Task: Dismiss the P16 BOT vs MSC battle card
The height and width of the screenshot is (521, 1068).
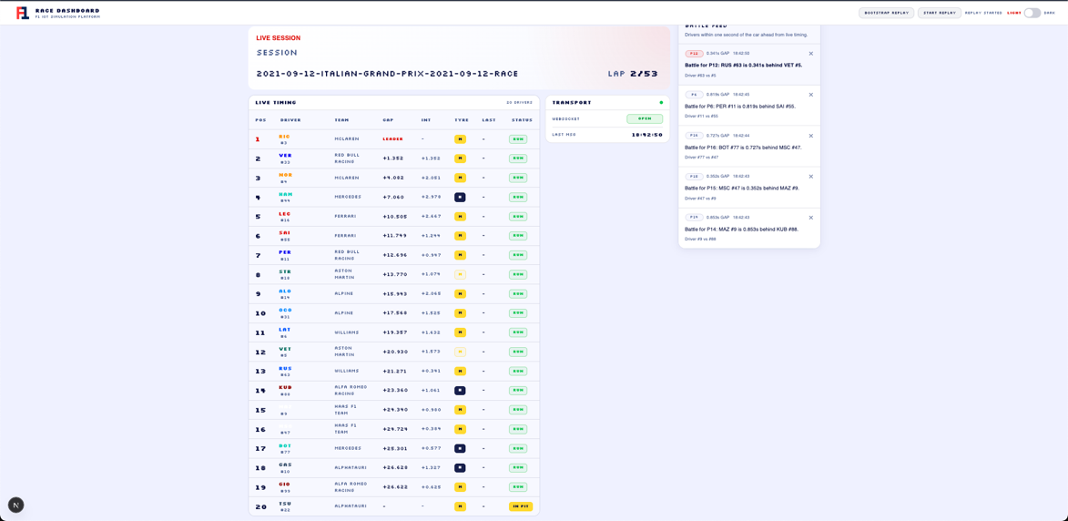Action: (x=810, y=136)
